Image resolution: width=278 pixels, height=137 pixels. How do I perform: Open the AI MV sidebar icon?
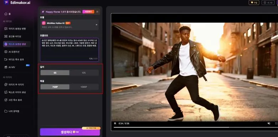tap(6, 67)
